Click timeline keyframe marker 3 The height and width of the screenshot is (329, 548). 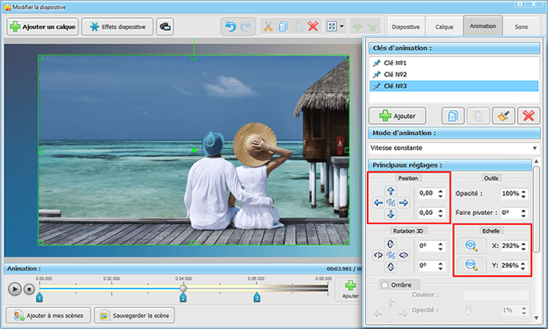(x=257, y=297)
